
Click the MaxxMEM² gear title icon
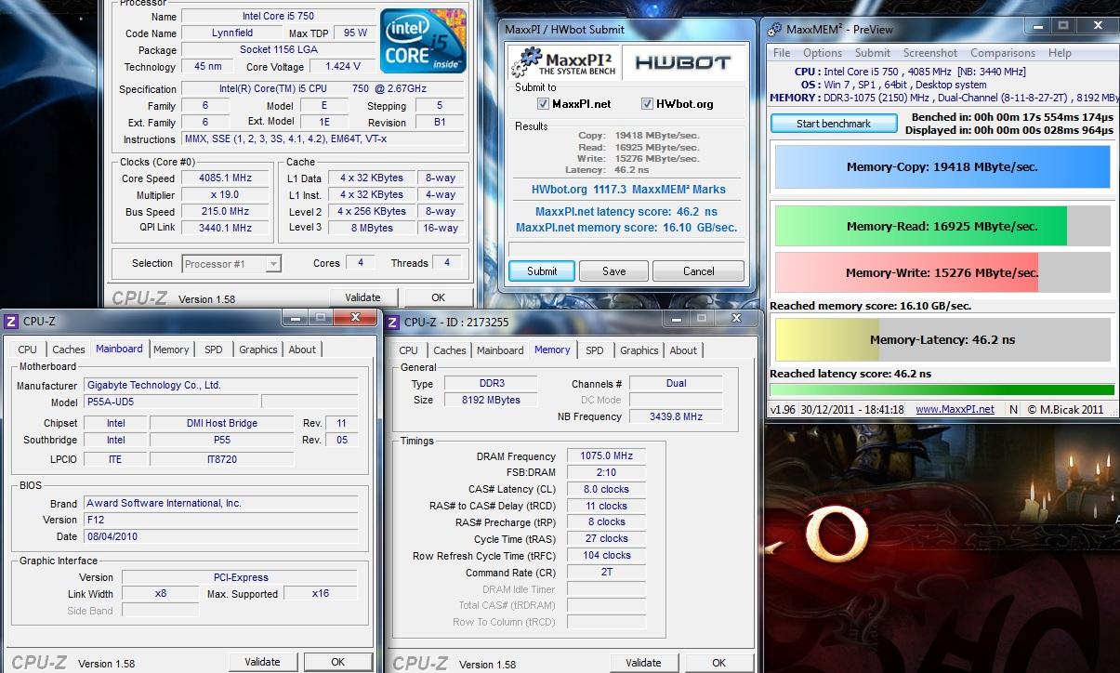tap(774, 30)
